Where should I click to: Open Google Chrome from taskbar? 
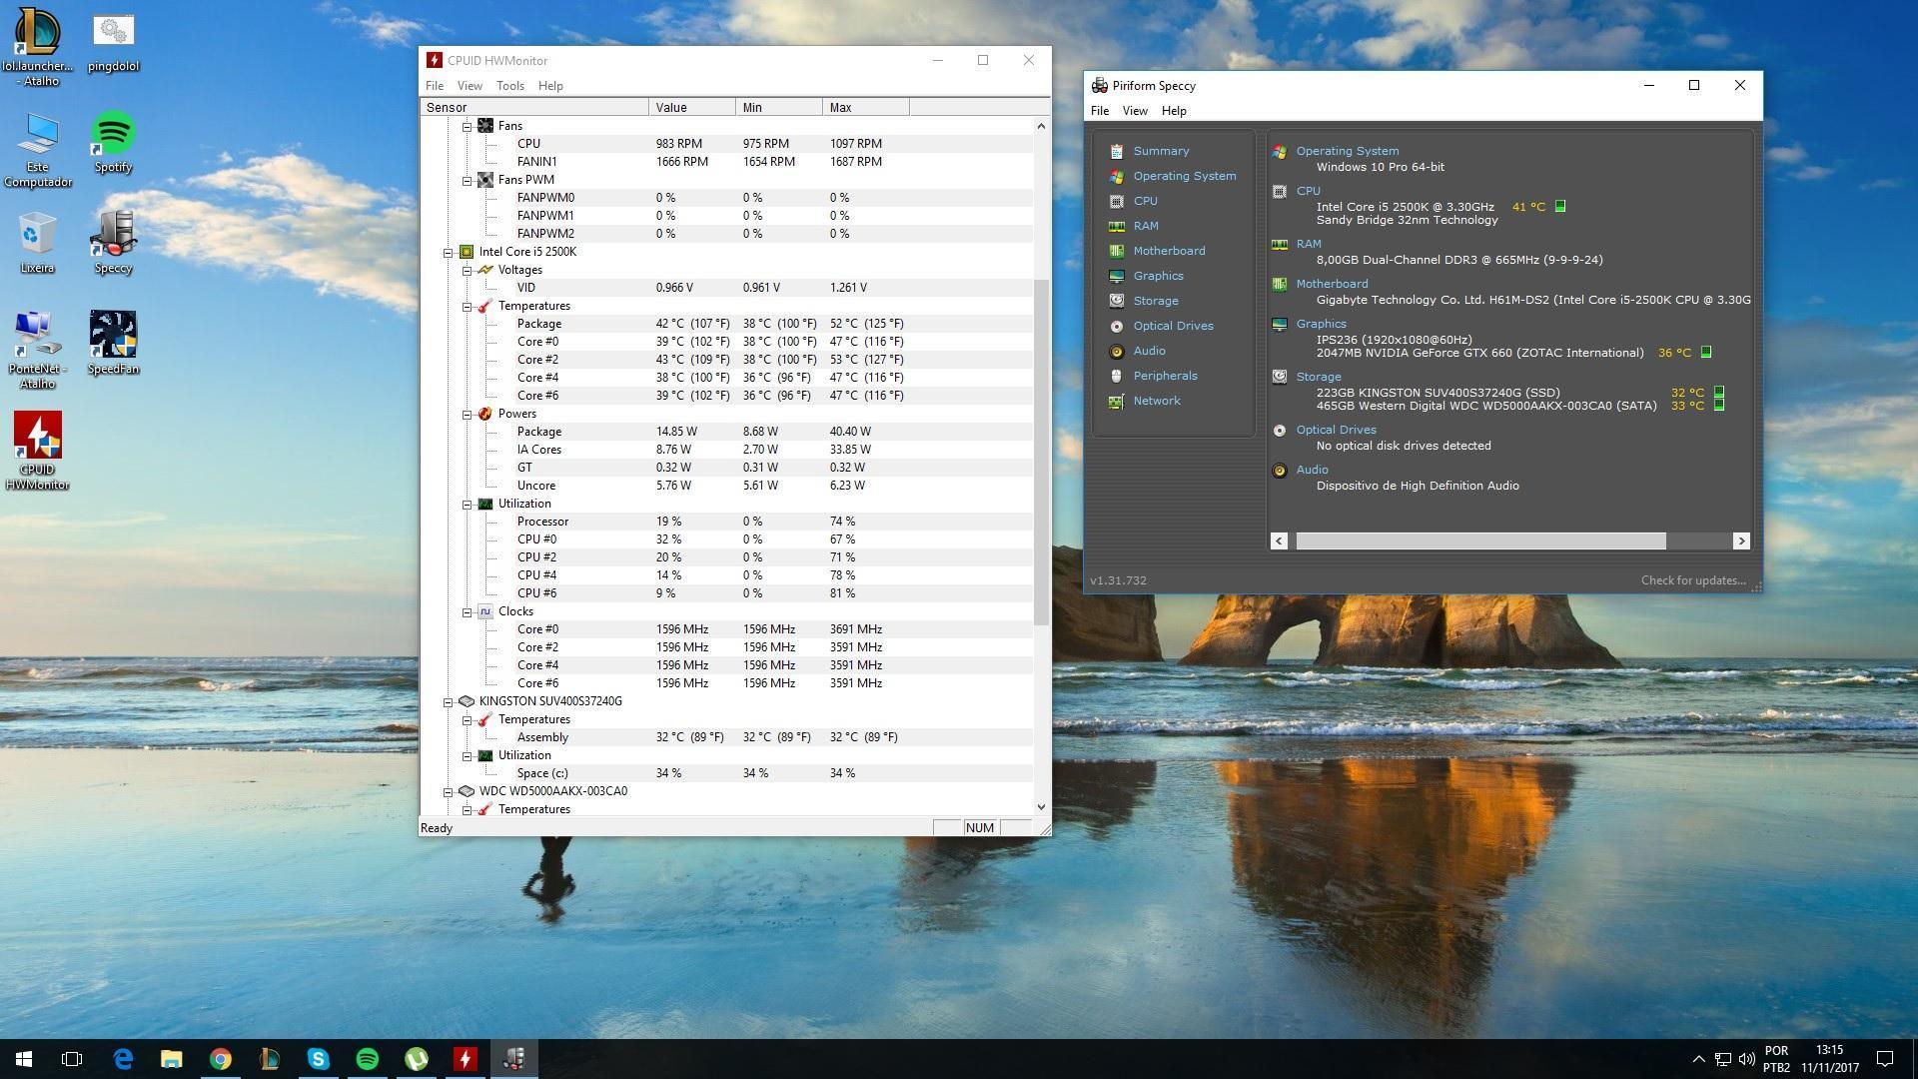(221, 1059)
